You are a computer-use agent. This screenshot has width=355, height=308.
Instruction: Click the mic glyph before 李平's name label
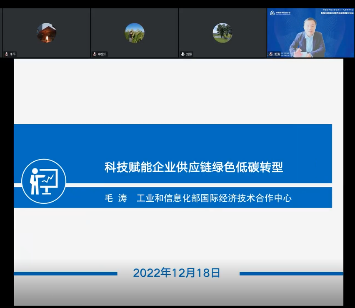6,54
